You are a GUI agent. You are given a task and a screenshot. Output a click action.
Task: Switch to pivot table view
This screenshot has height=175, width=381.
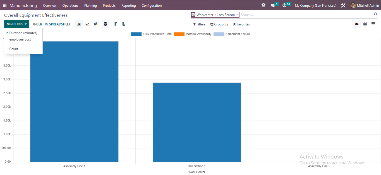pos(365,24)
